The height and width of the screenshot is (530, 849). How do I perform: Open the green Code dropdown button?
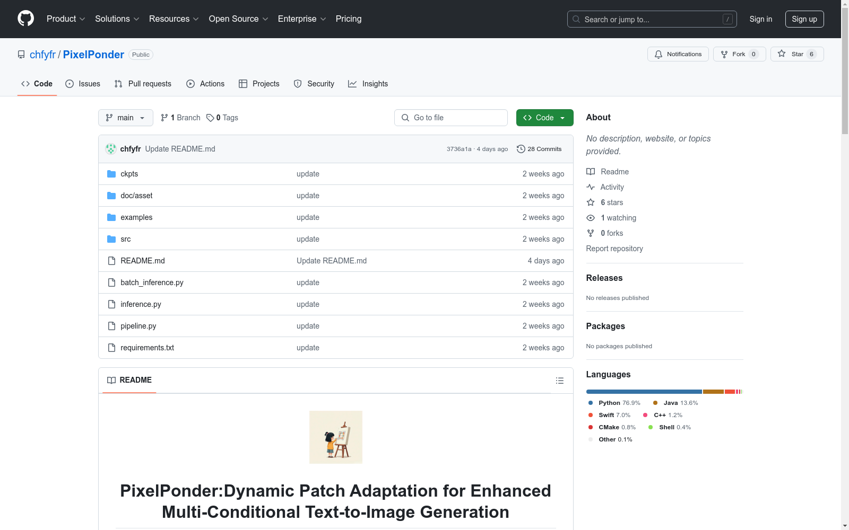[x=544, y=118]
